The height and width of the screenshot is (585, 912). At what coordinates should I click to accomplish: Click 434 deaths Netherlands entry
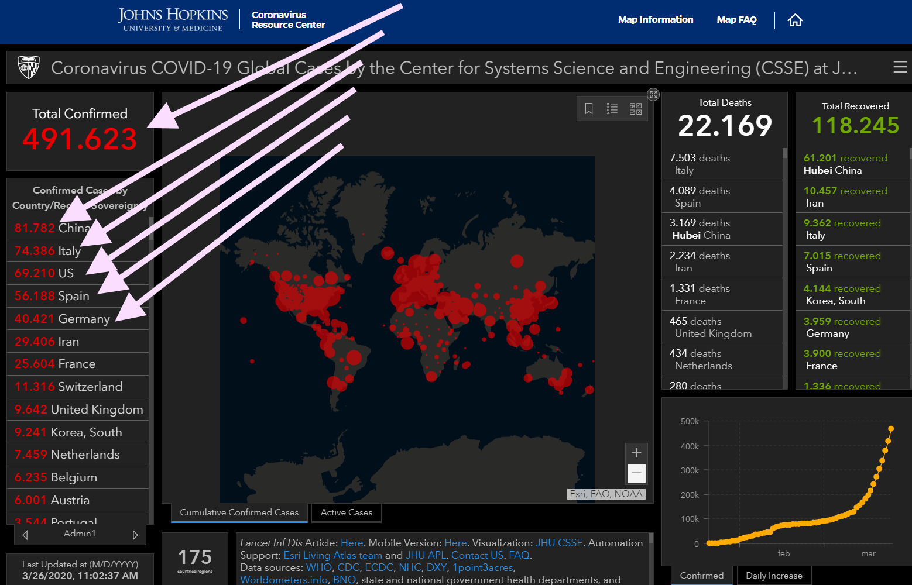coord(722,359)
